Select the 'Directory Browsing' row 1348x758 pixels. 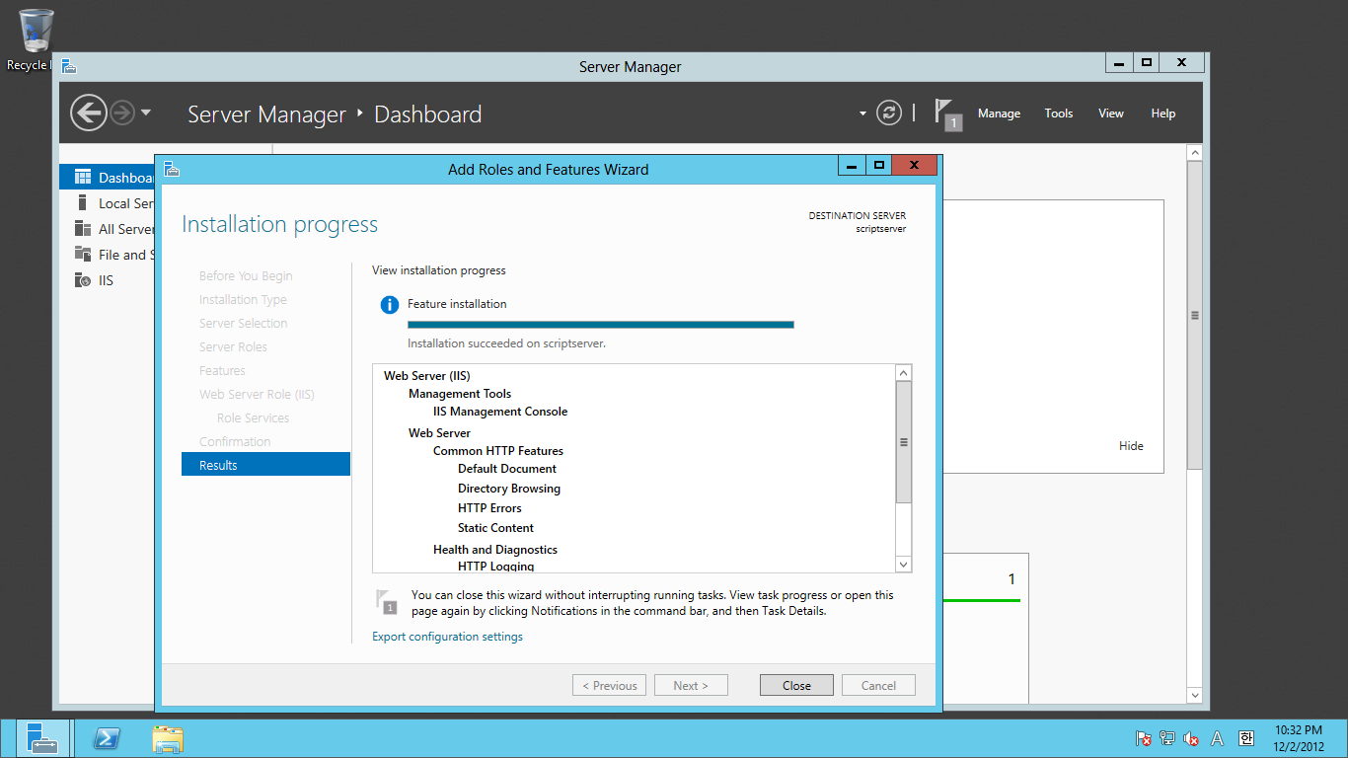(x=509, y=489)
